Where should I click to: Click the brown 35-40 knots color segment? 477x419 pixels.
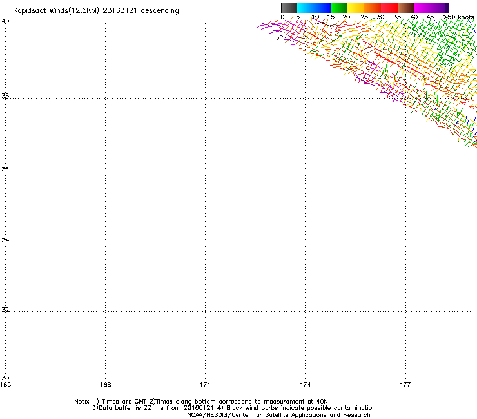click(x=406, y=8)
